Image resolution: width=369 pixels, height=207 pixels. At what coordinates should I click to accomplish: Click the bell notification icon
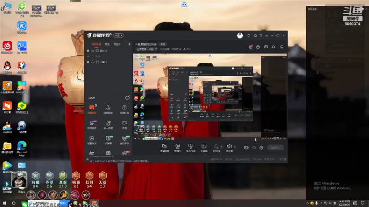point(274,47)
